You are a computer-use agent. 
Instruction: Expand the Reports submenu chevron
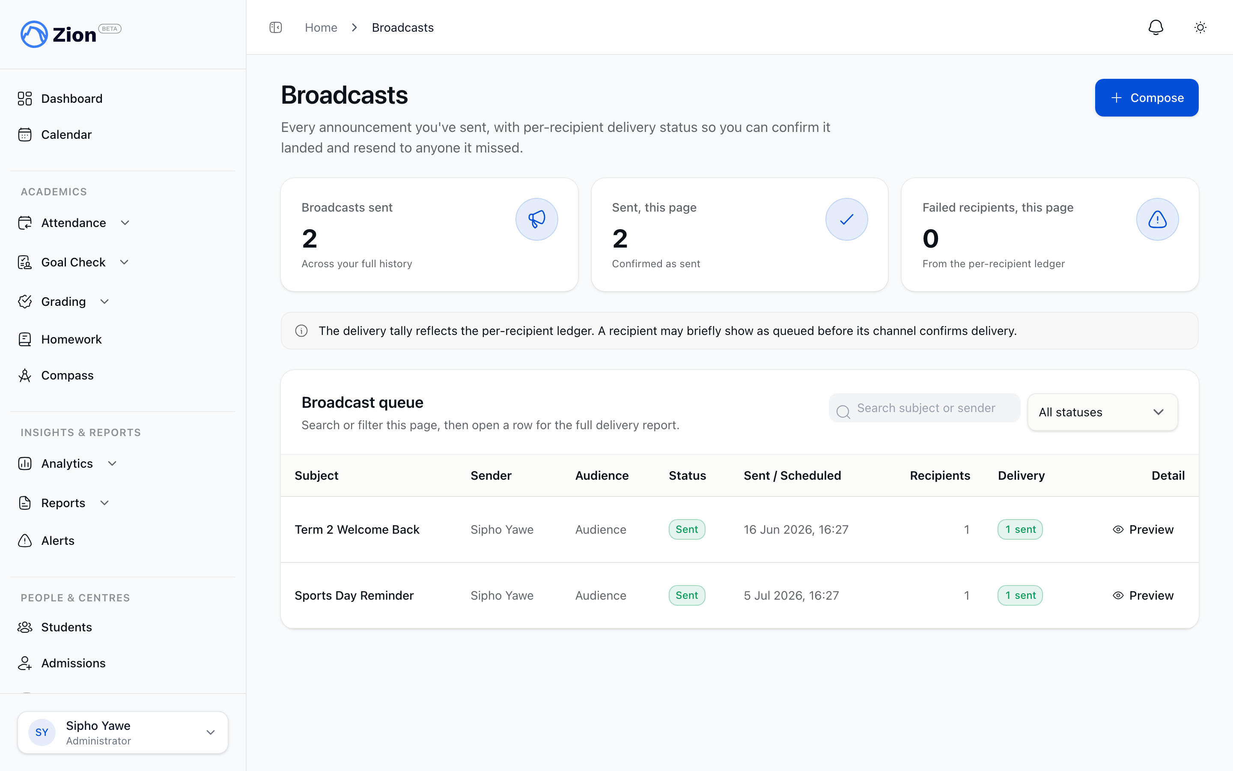pos(104,503)
